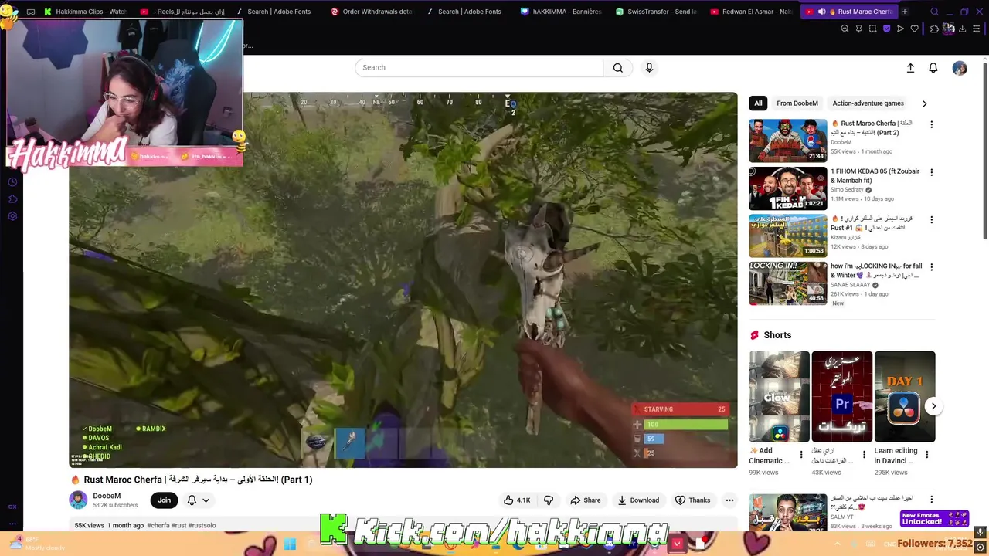Screen dimensions: 989x556
Task: Switch to the Hakkimma Clips tab
Action: 85,12
